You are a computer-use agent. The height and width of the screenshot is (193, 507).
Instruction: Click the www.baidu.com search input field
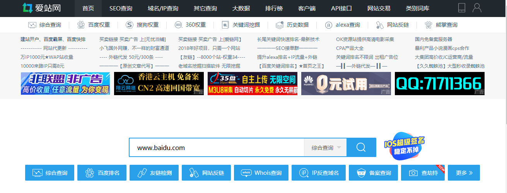pyautogui.click(x=217, y=147)
